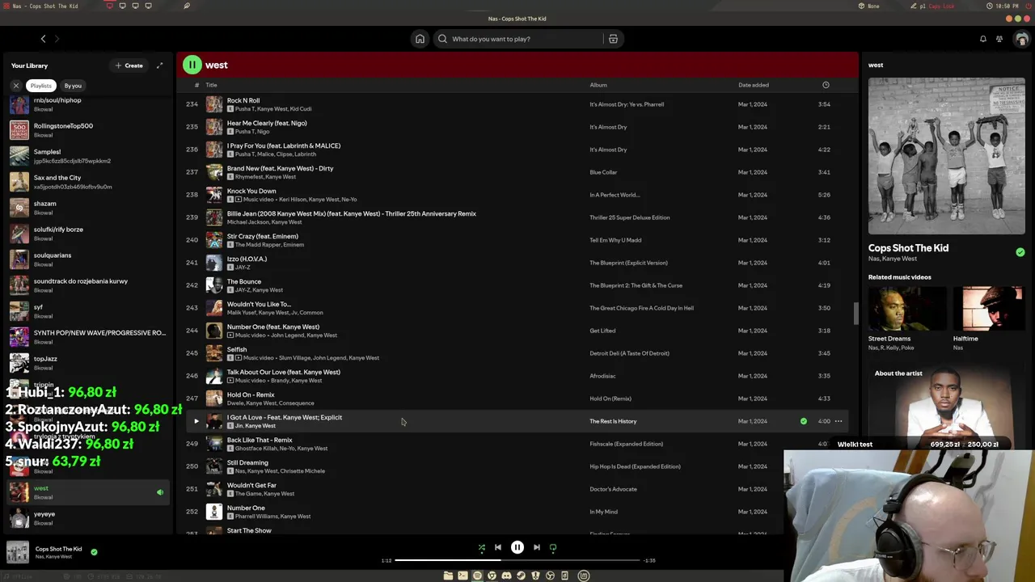Viewport: 1035px width, 582px height.
Task: Sort tracks by Title column
Action: pos(211,85)
